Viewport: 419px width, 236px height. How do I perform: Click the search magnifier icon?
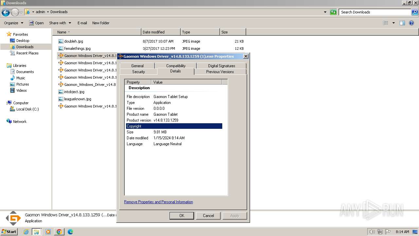(x=415, y=12)
